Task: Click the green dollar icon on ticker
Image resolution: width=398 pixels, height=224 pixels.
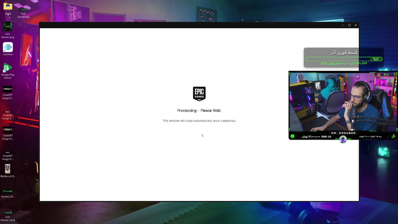Action: [x=292, y=136]
